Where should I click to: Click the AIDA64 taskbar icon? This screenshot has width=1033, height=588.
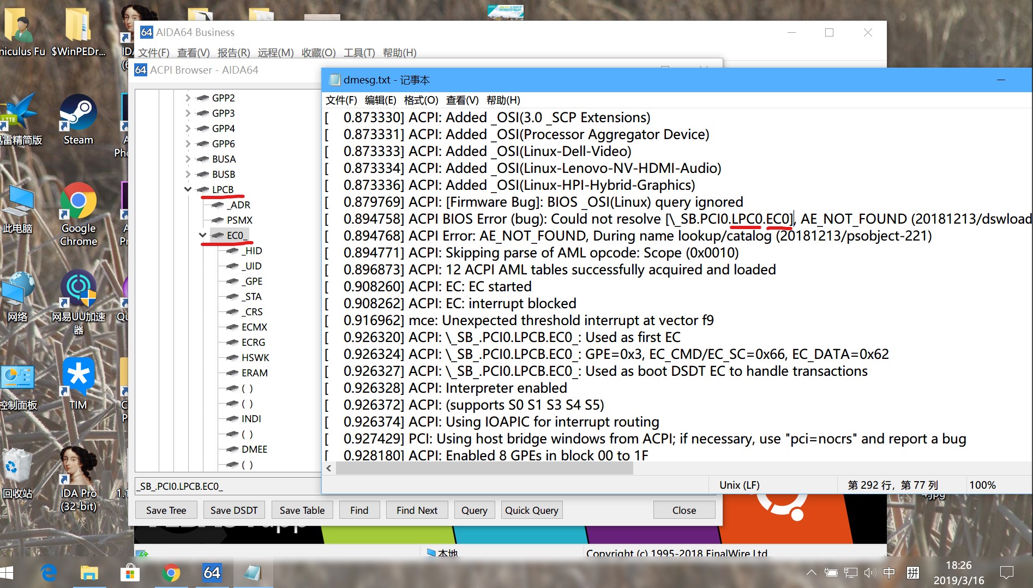(x=212, y=573)
